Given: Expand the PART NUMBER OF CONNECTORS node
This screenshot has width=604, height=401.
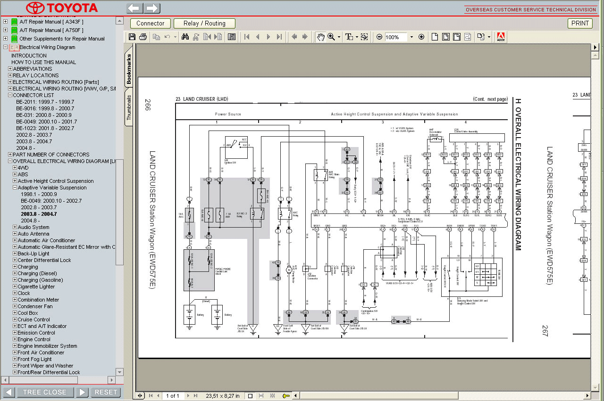Looking at the screenshot, I should [x=10, y=155].
